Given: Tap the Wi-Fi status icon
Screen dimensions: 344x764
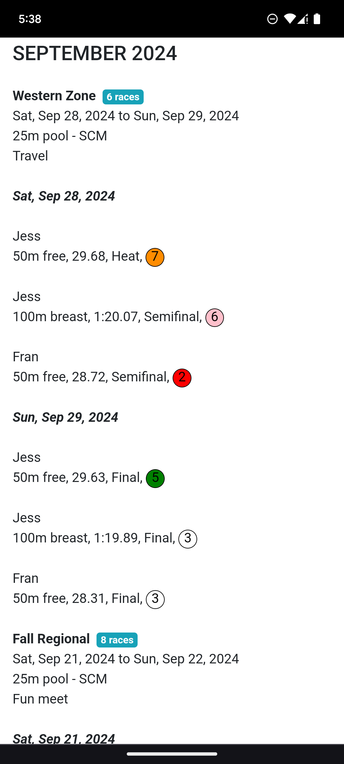Looking at the screenshot, I should (x=289, y=19).
